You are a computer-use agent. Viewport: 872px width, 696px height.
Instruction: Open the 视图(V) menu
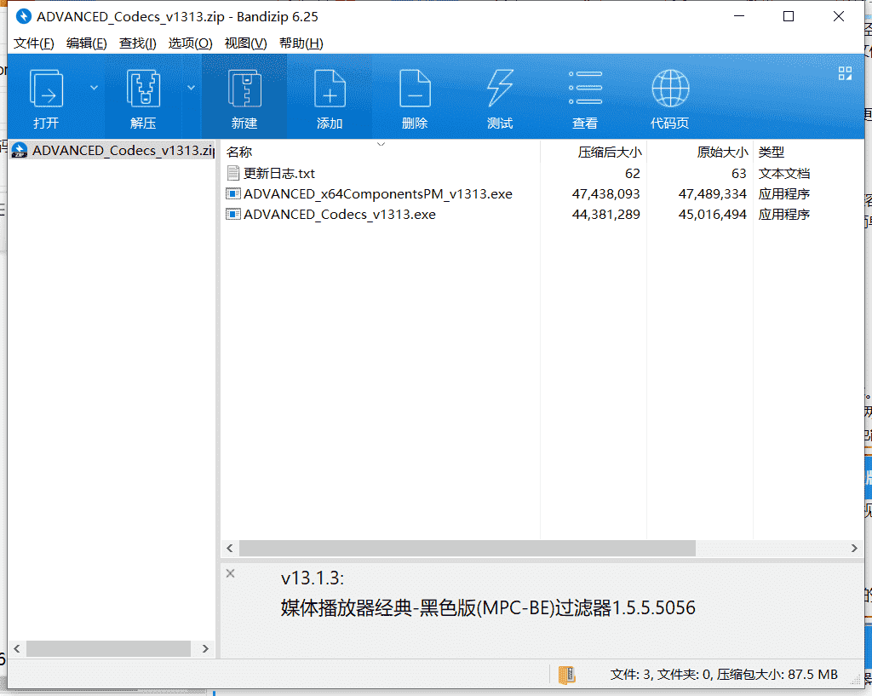pyautogui.click(x=245, y=43)
